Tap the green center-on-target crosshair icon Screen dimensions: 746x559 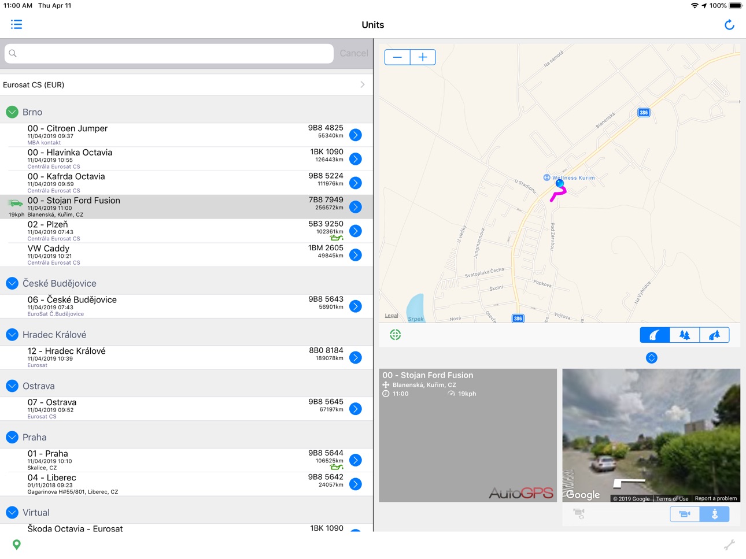[x=396, y=335]
